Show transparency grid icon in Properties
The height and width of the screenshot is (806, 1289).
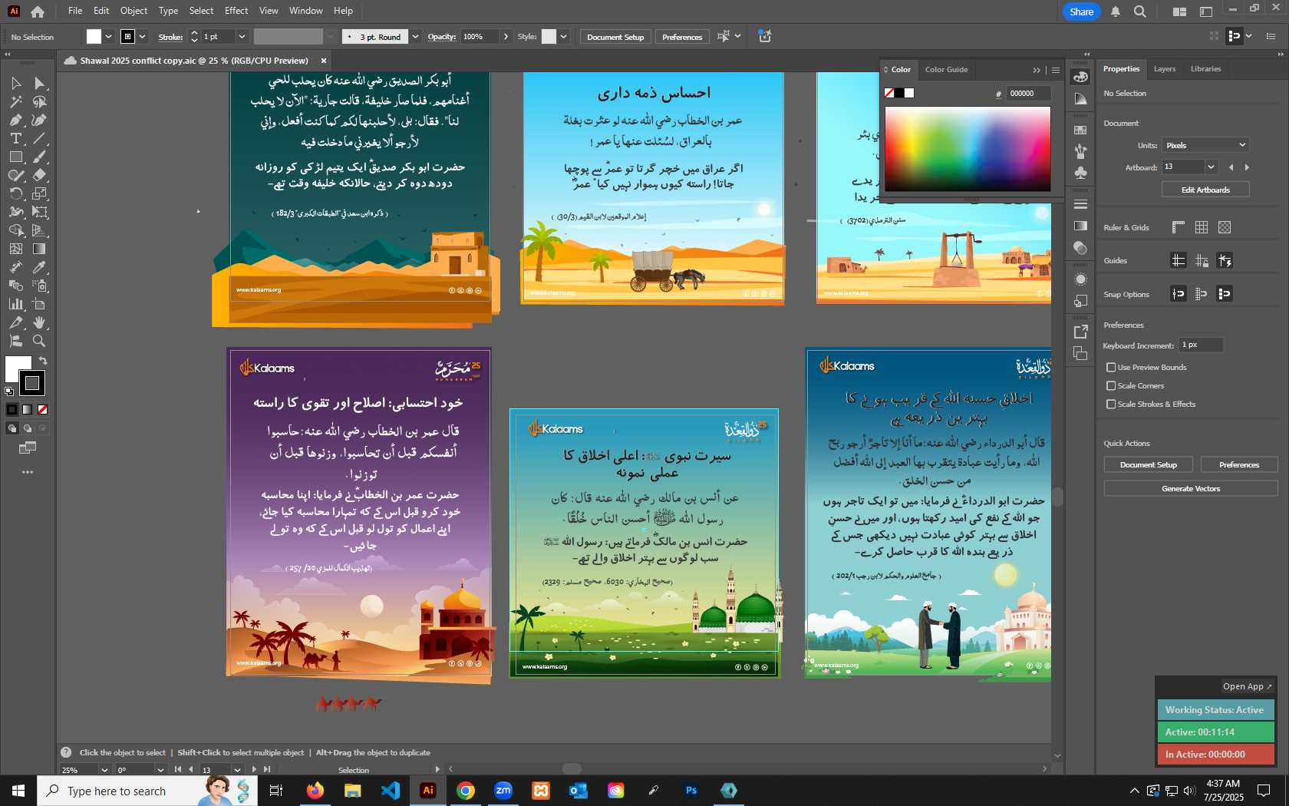click(x=1225, y=227)
